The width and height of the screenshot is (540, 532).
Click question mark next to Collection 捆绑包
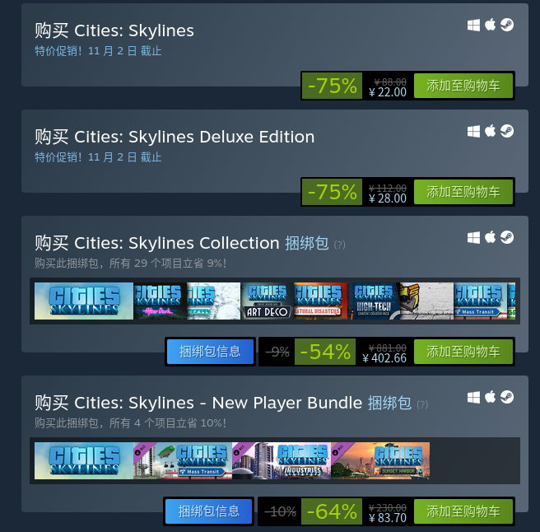340,245
